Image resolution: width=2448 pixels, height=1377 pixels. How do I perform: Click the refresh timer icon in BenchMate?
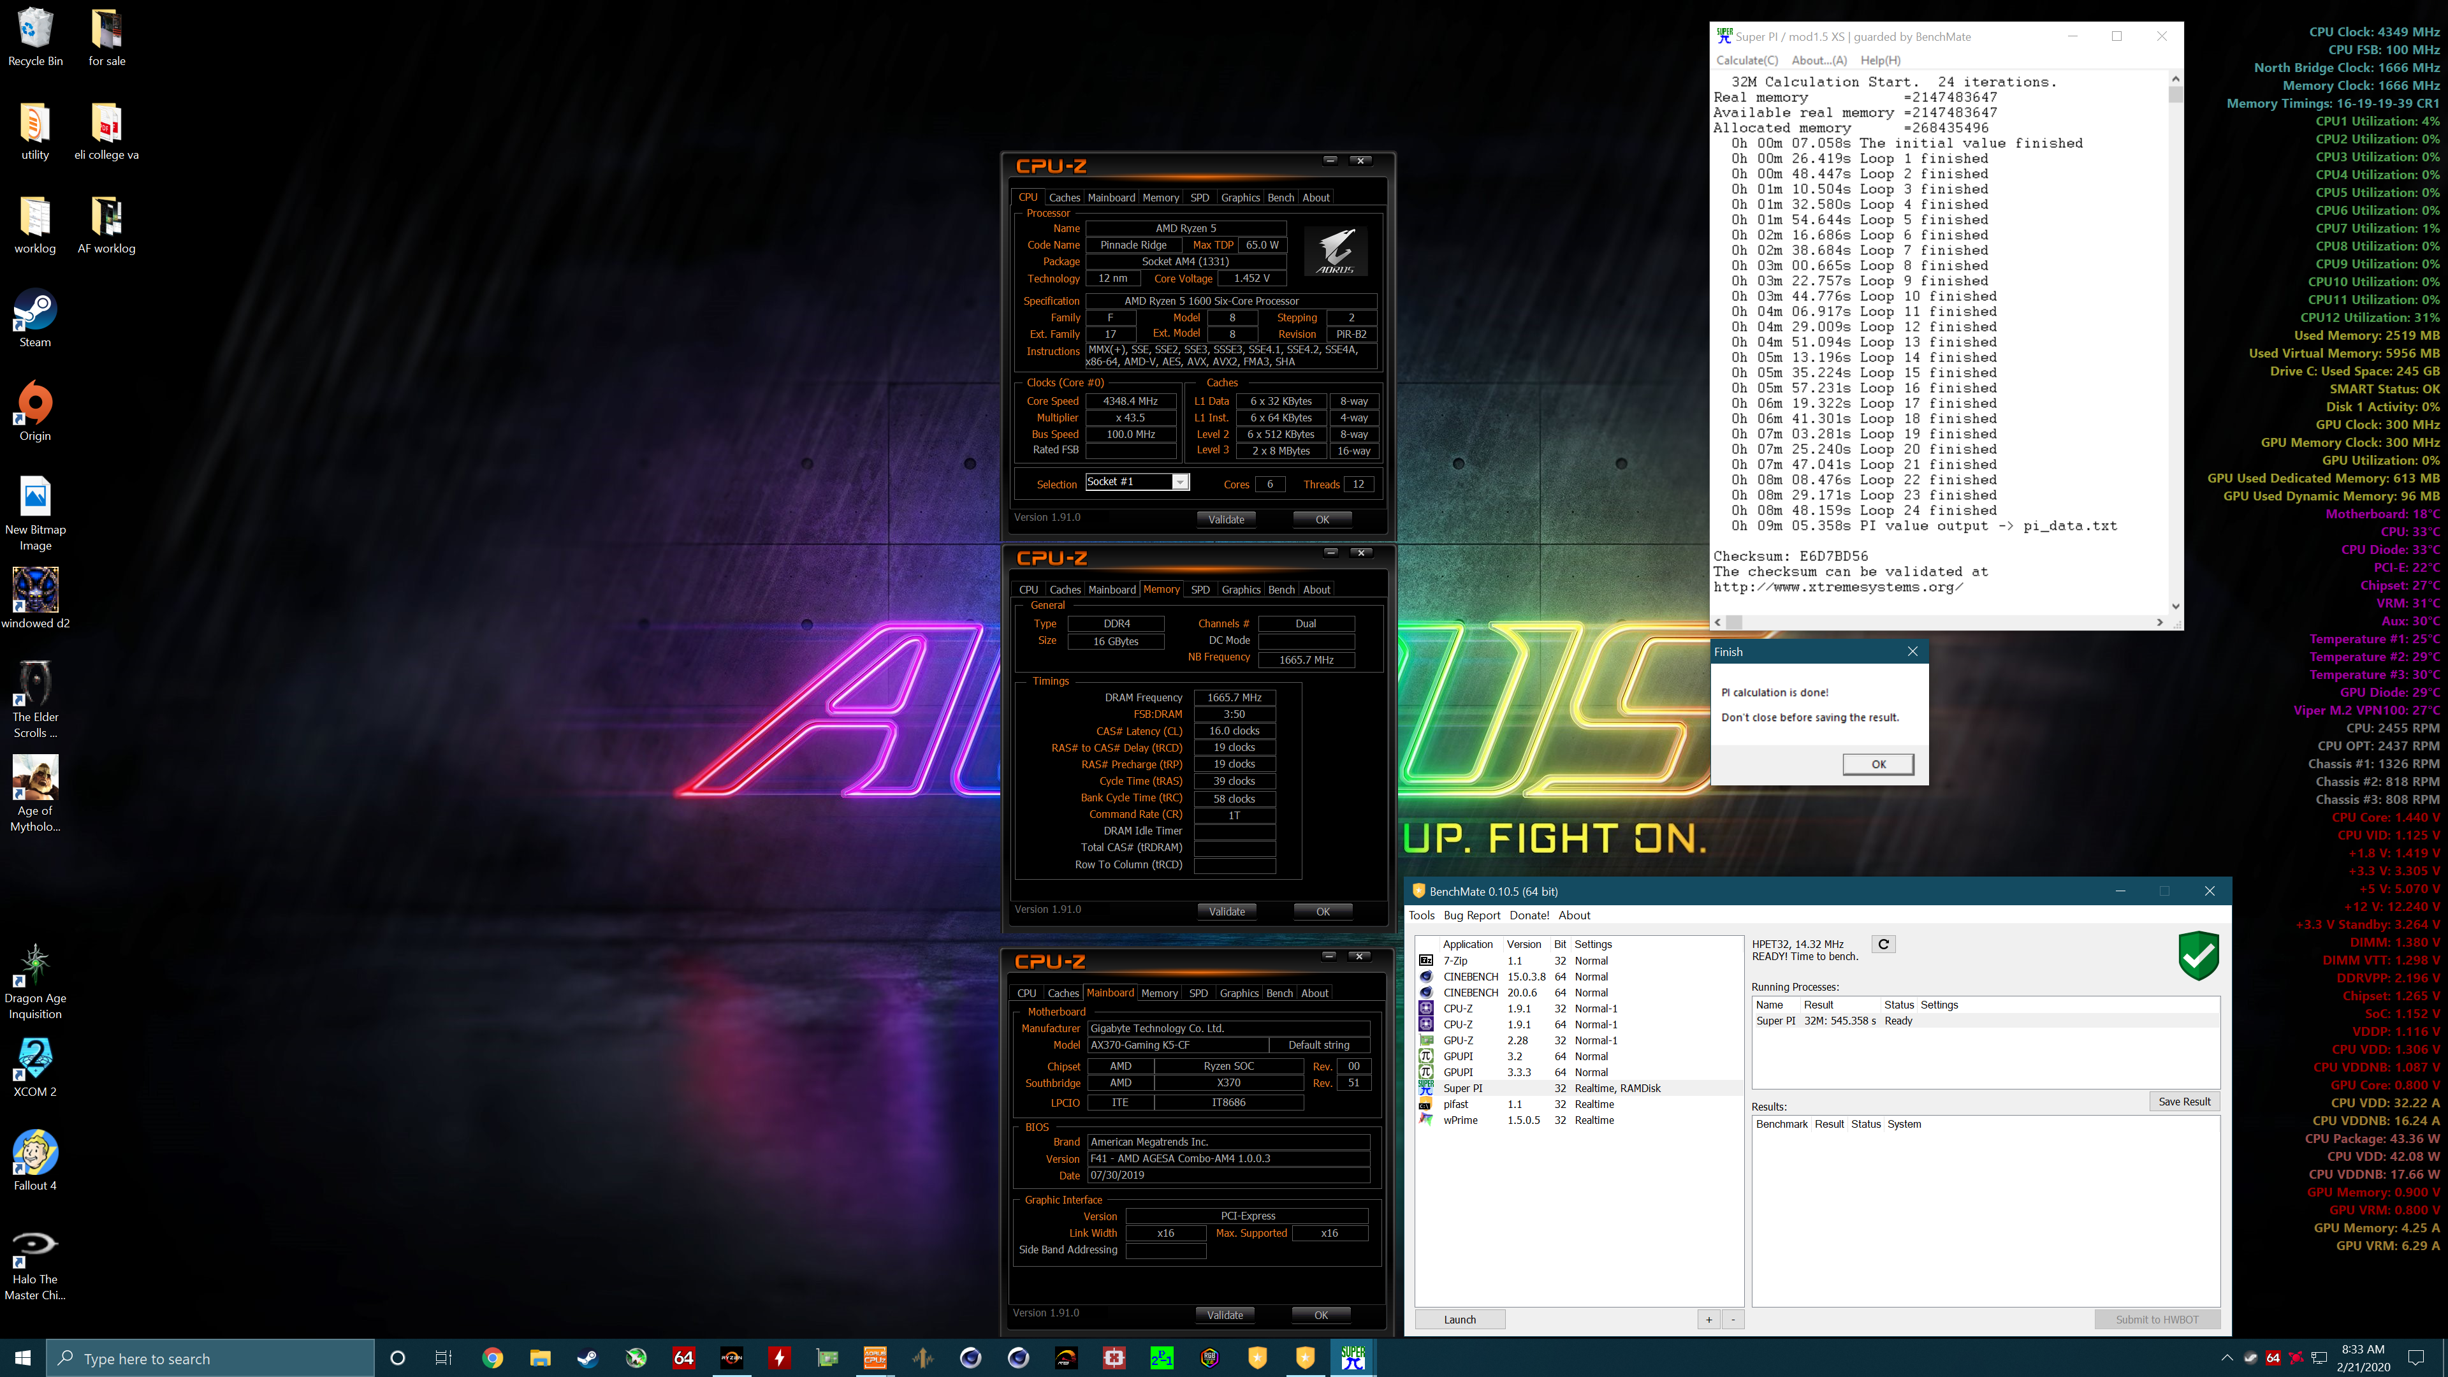[1884, 943]
